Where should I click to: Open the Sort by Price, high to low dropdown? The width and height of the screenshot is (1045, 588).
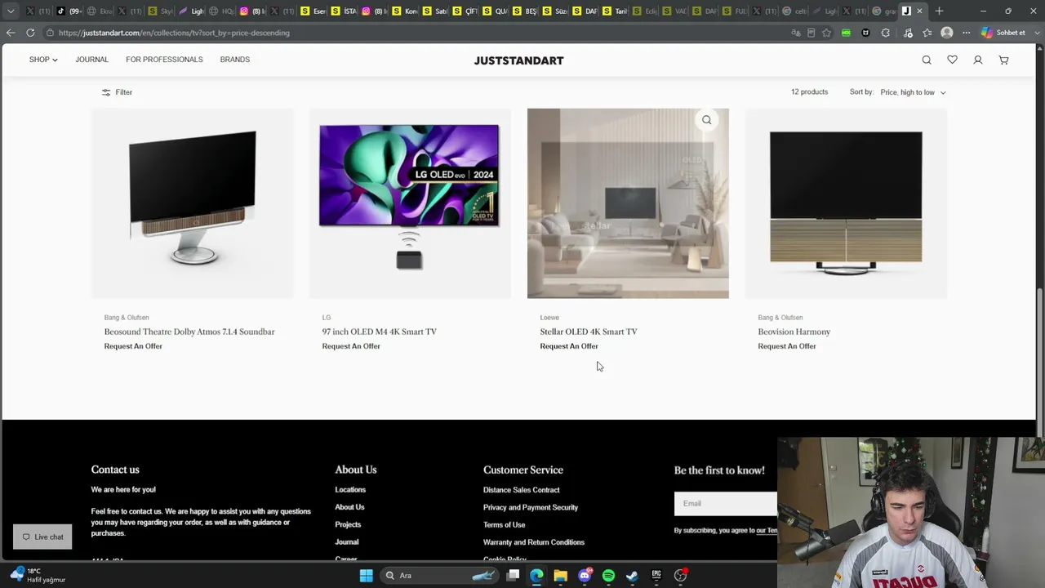pyautogui.click(x=913, y=92)
